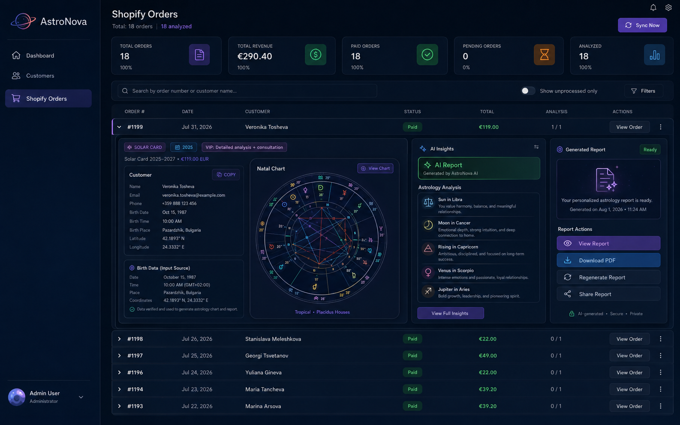Viewport: 680px width, 425px height.
Task: Toggle Show unprocessed only switch
Action: point(528,91)
